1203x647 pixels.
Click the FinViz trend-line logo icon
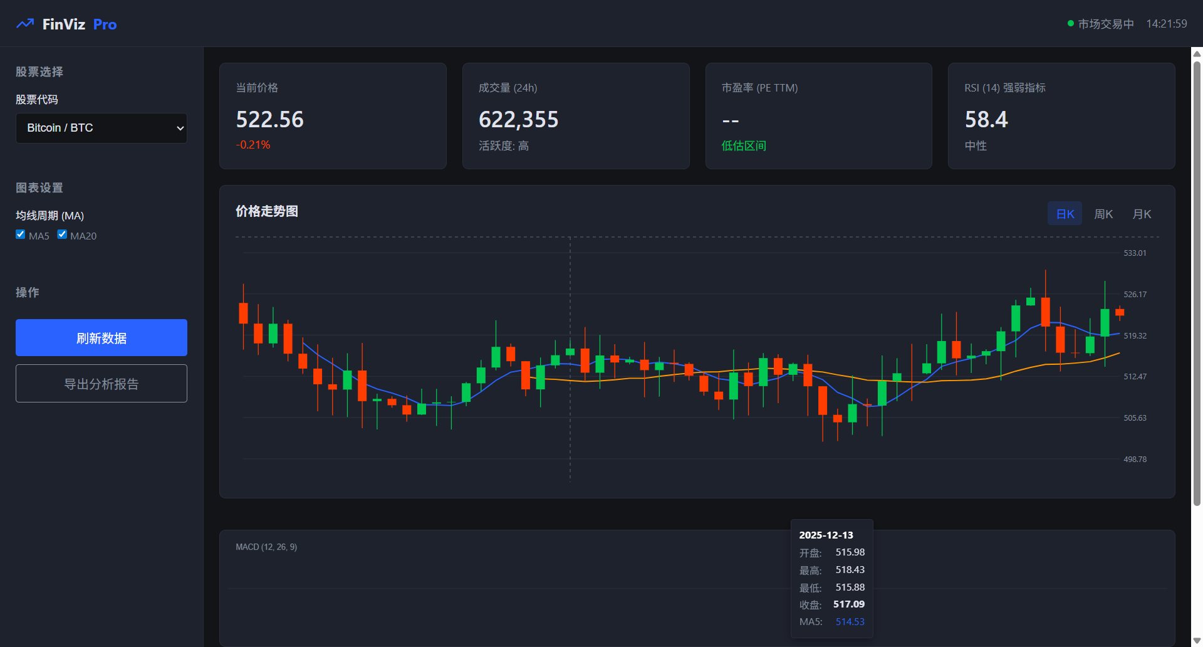[25, 24]
